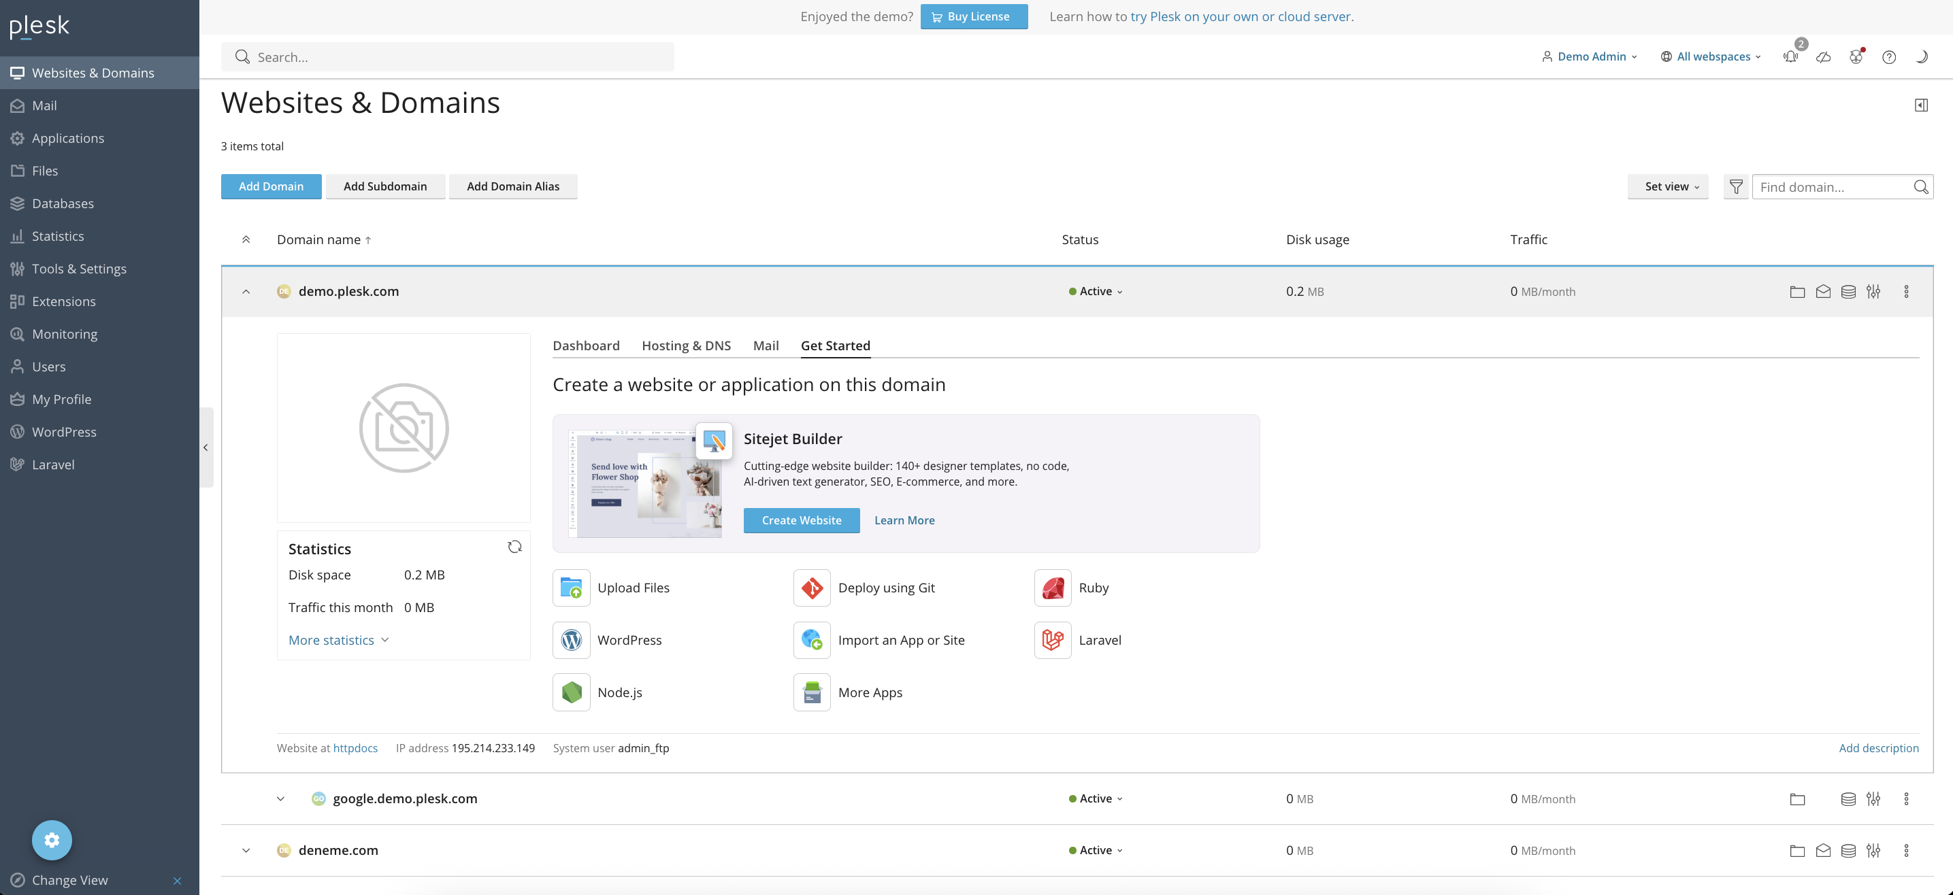
Task: Click the owl assistant icon with red dot
Action: 1856,57
